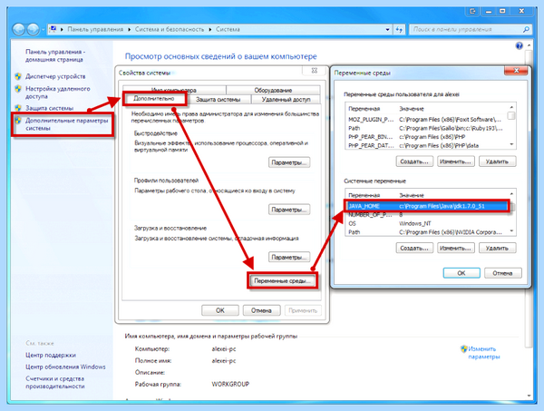Select Path row in system variables
This screenshot has height=411, width=544.
click(x=427, y=232)
